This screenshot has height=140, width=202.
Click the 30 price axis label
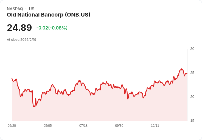(192, 49)
